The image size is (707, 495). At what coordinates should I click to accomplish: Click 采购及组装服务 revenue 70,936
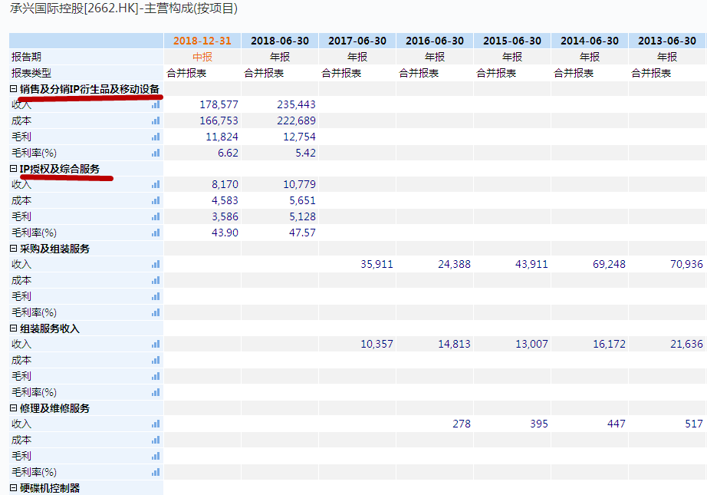coord(687,265)
